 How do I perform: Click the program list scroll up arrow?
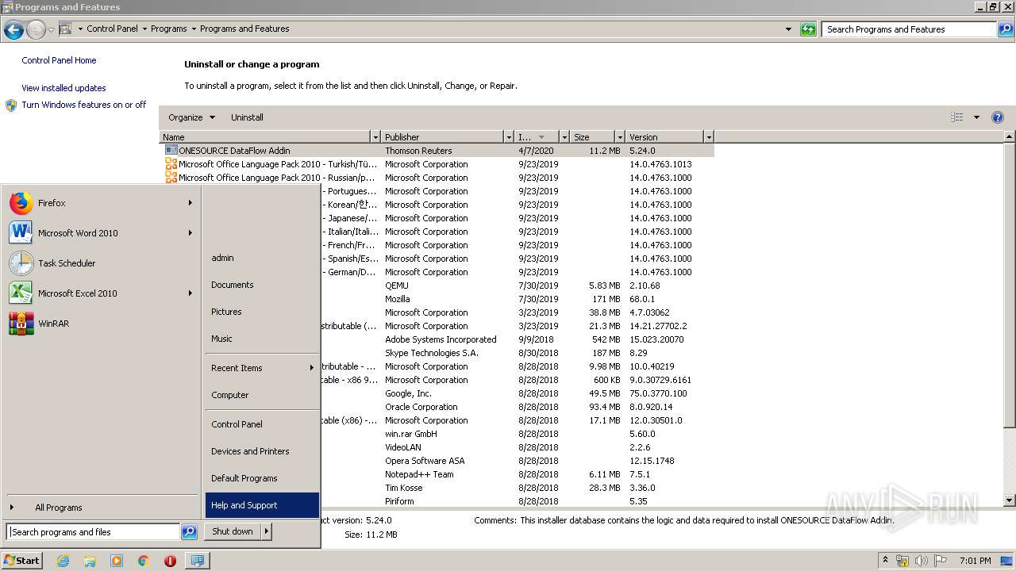(x=1010, y=137)
